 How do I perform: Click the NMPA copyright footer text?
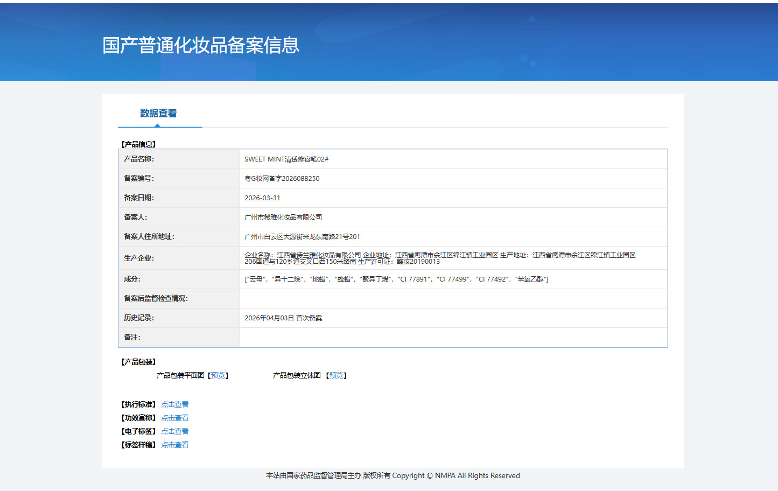coord(393,476)
